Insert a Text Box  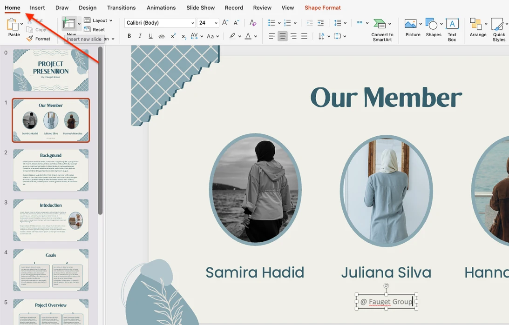click(x=452, y=28)
